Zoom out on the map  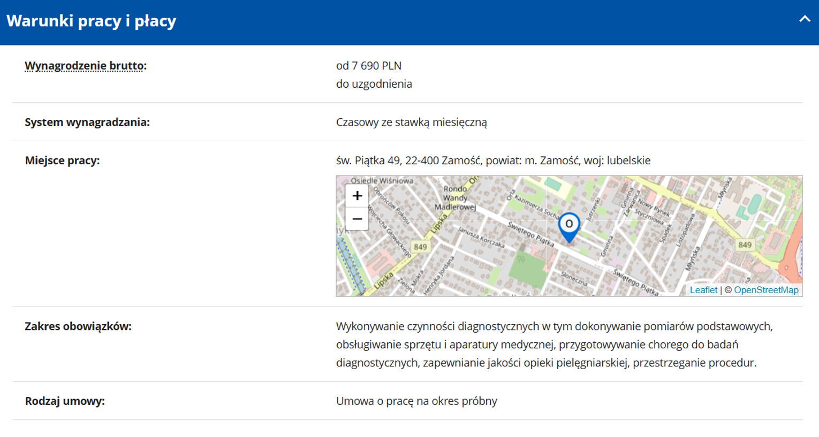click(x=357, y=219)
